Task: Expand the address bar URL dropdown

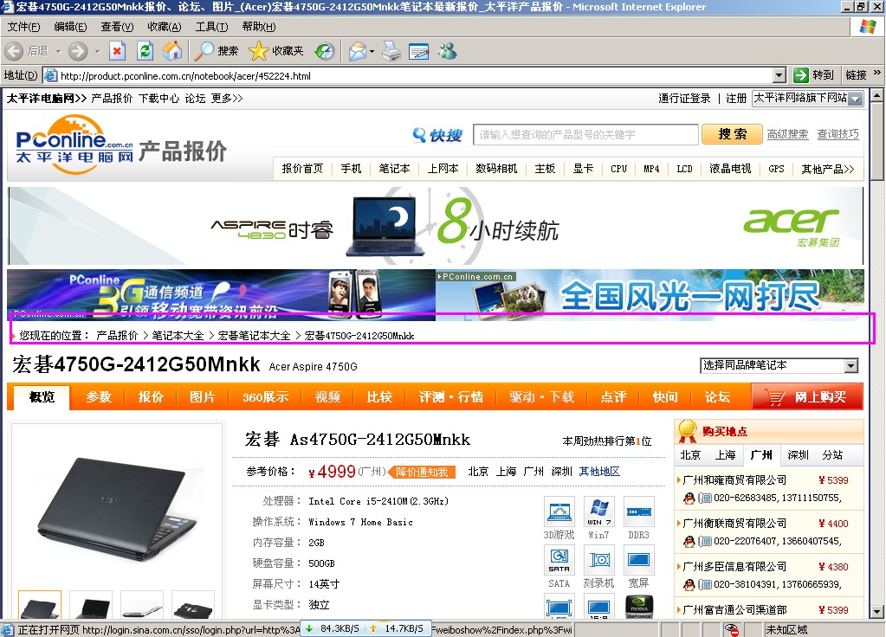Action: coord(779,75)
